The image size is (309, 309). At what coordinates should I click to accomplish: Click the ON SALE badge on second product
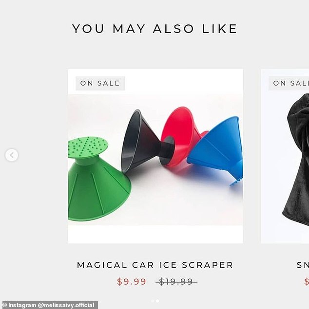[289, 83]
